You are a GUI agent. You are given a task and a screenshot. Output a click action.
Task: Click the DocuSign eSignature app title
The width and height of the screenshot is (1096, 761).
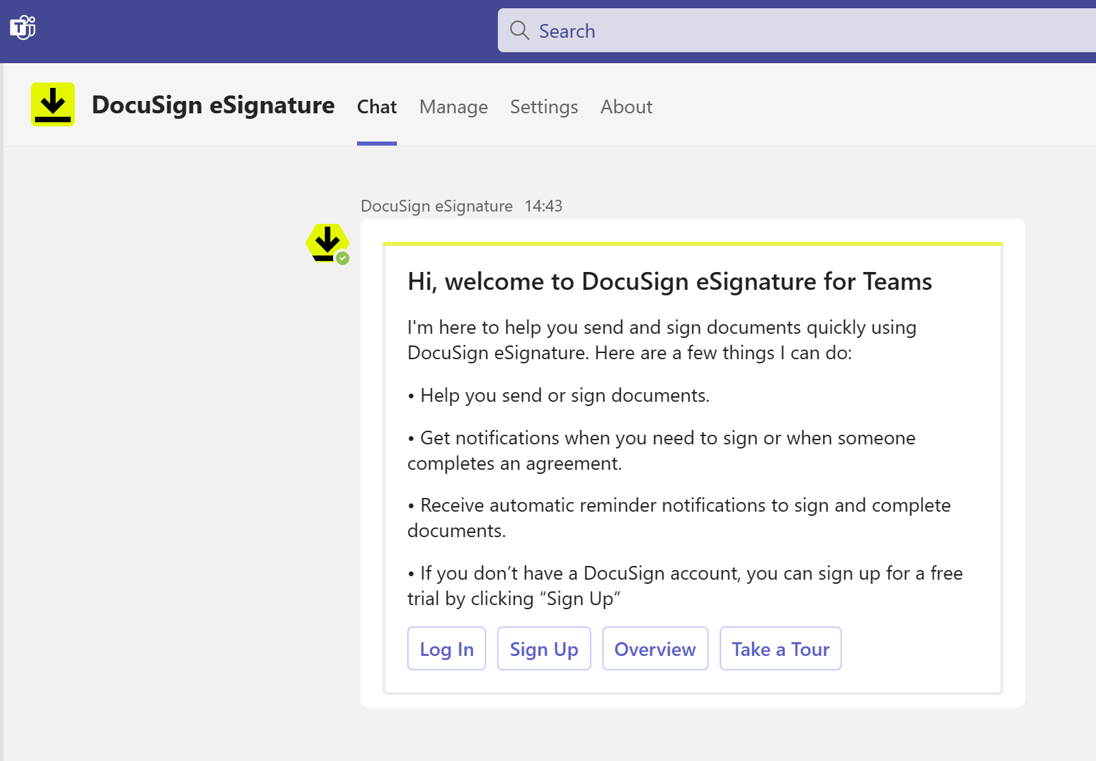214,105
